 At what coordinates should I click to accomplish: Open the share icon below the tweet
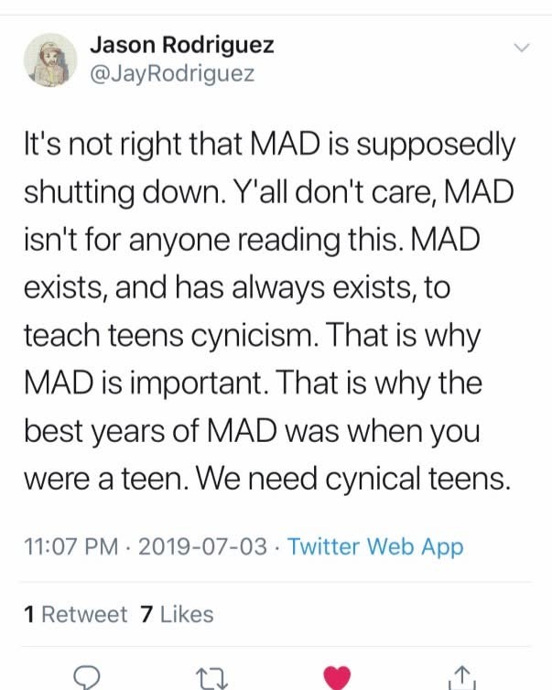463,676
